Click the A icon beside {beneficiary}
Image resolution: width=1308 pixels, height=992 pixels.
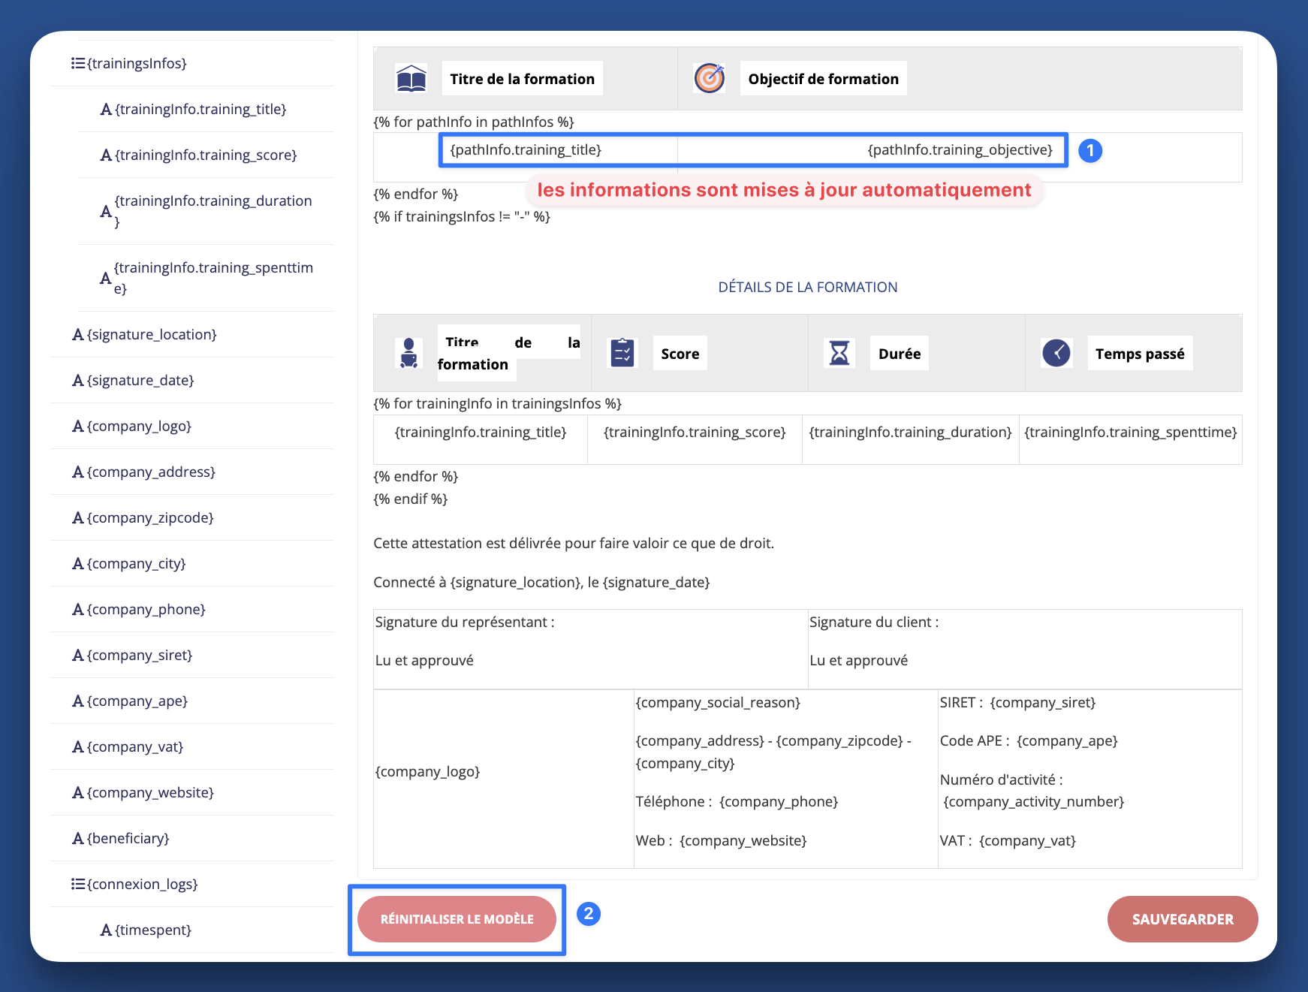click(77, 838)
